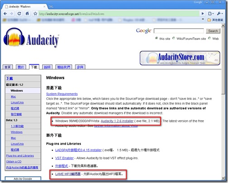Reload the page with the refresh icon
Image resolution: width=228 pixels, height=183 pixels.
point(19,14)
